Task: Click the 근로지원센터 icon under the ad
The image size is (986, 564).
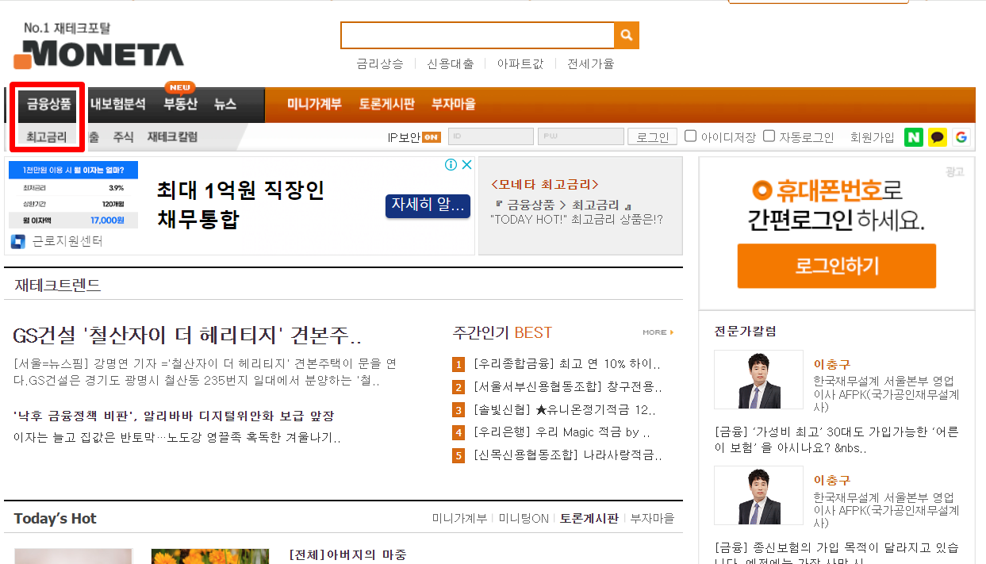Action: 17,241
